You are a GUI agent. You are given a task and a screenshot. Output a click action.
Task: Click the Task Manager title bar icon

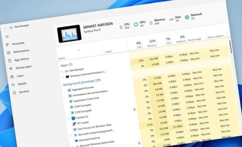tap(11, 27)
